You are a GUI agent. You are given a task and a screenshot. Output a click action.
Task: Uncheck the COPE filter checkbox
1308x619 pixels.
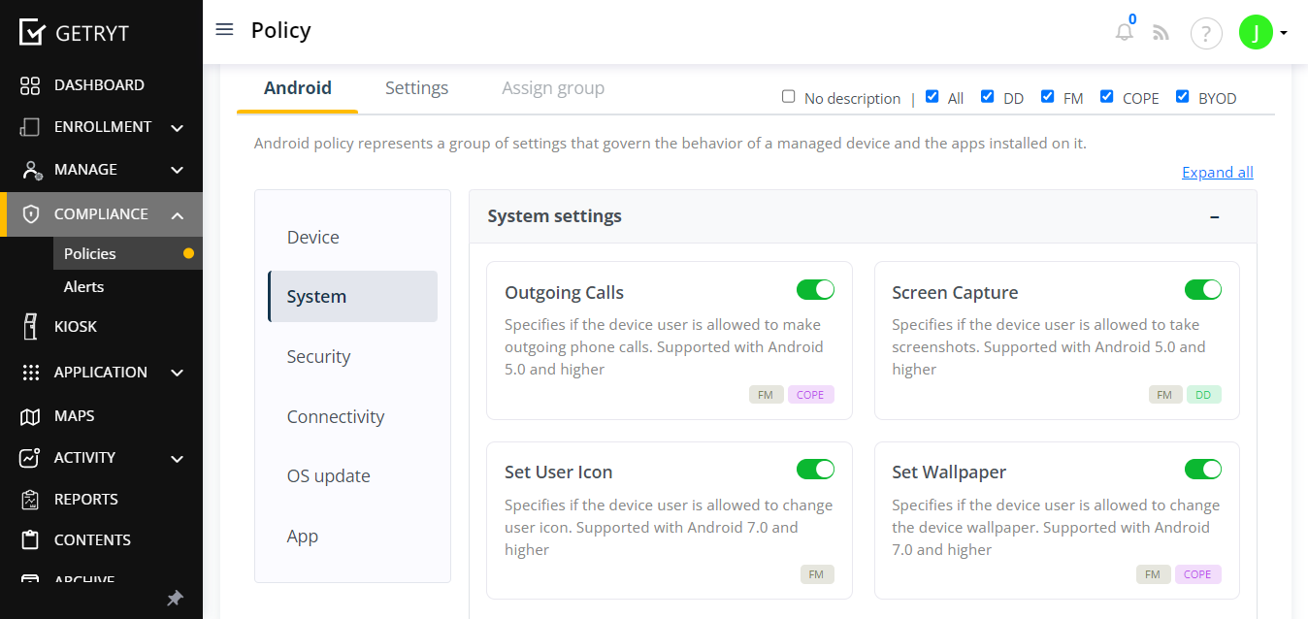[1106, 96]
